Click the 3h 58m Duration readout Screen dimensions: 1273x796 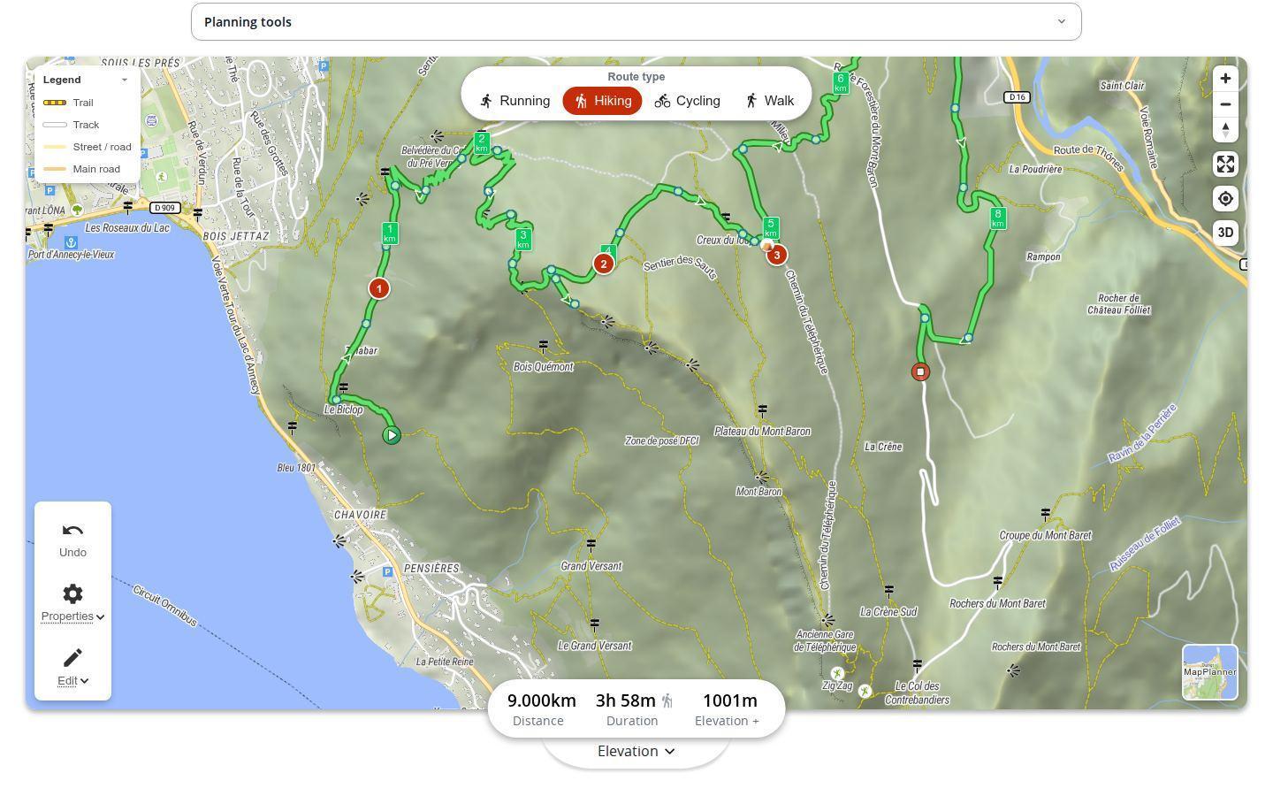point(634,709)
